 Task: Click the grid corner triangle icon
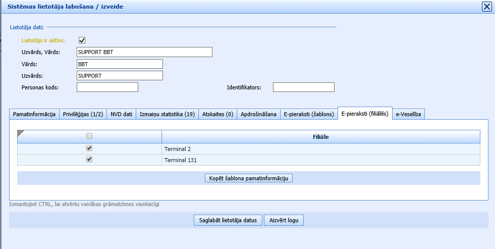[21, 133]
